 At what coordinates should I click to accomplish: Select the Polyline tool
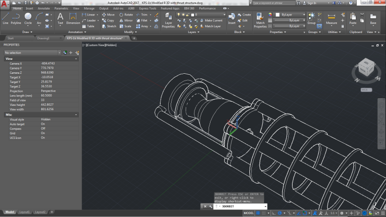(16, 19)
